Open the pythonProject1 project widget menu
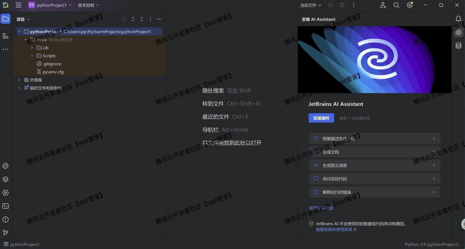 (x=50, y=5)
